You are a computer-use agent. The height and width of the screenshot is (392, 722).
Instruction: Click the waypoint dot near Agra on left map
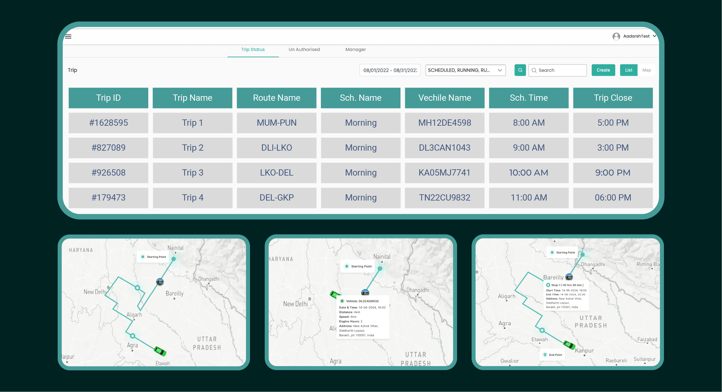click(132, 336)
